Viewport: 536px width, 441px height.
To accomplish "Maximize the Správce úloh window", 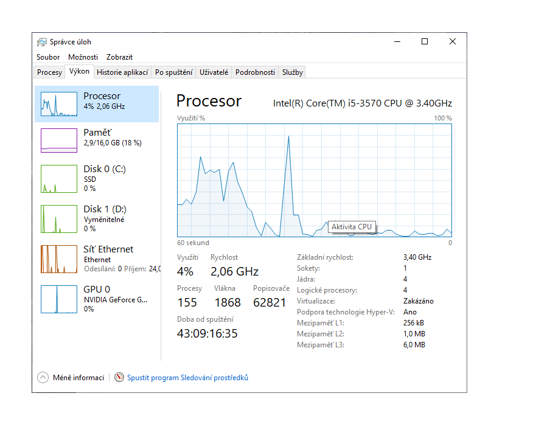I will click(x=425, y=42).
